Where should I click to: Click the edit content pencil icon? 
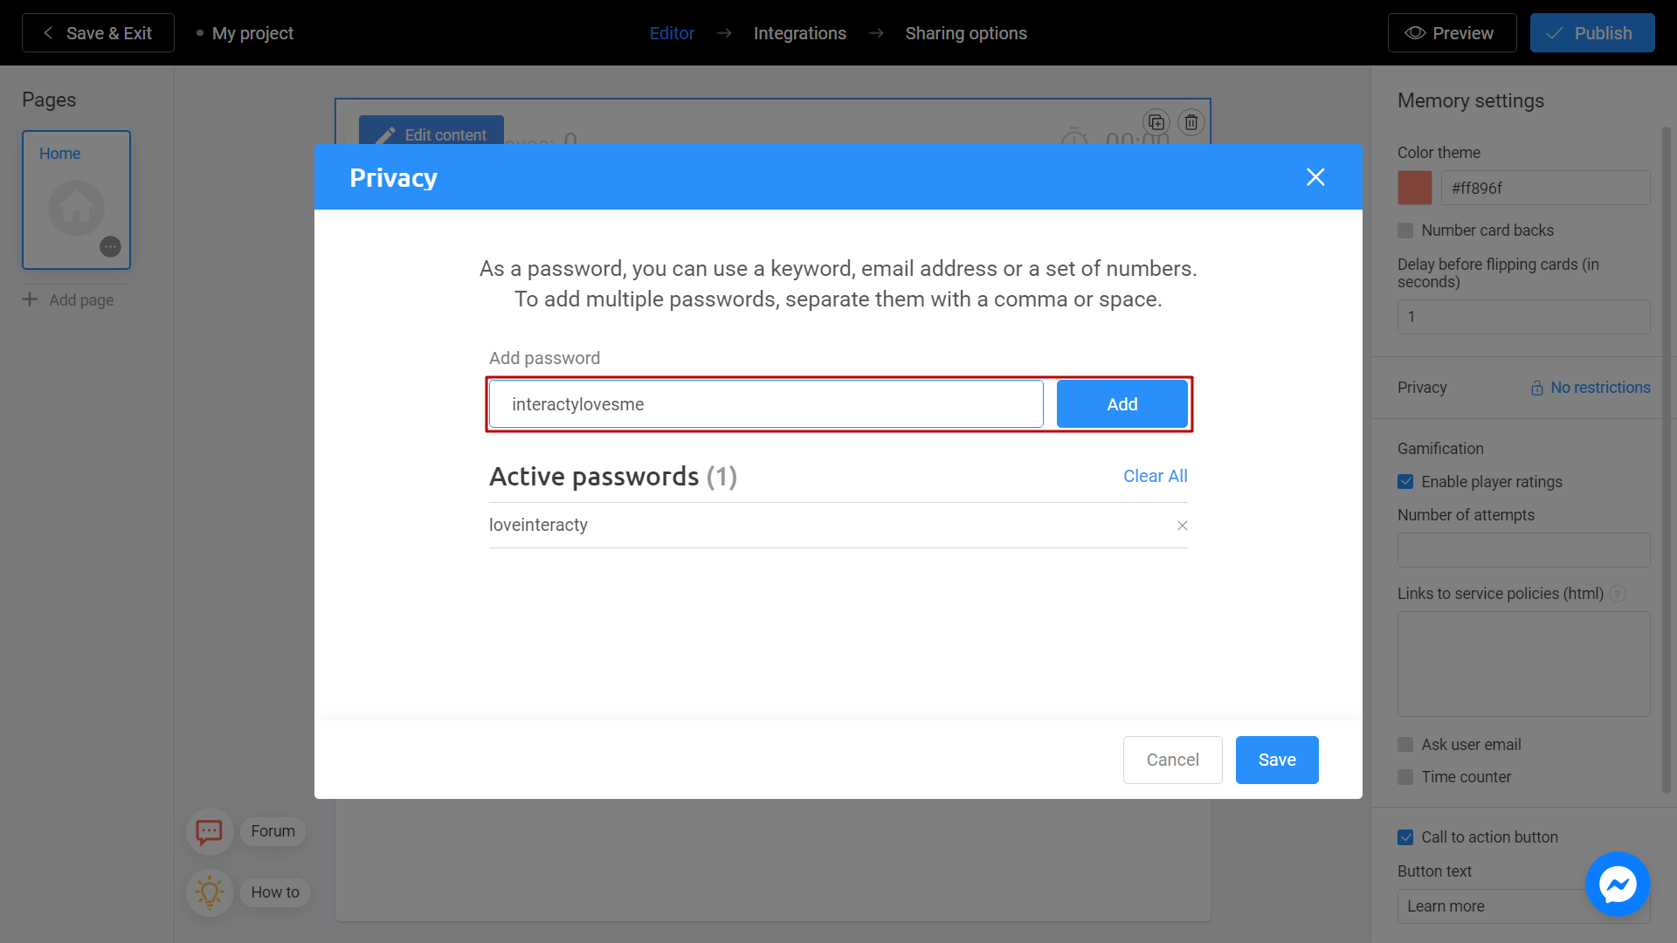[386, 134]
